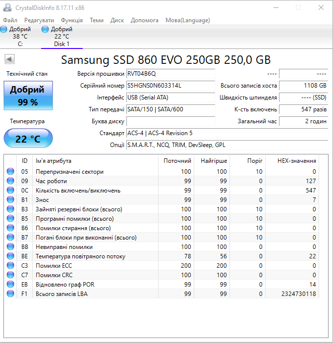
Task: Click the Найгірше column header
Action: click(x=212, y=161)
